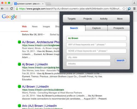Open Aric (AJ) Brown | LinkedIn result
Viewport: 137px width, 109px height.
tap(39, 106)
